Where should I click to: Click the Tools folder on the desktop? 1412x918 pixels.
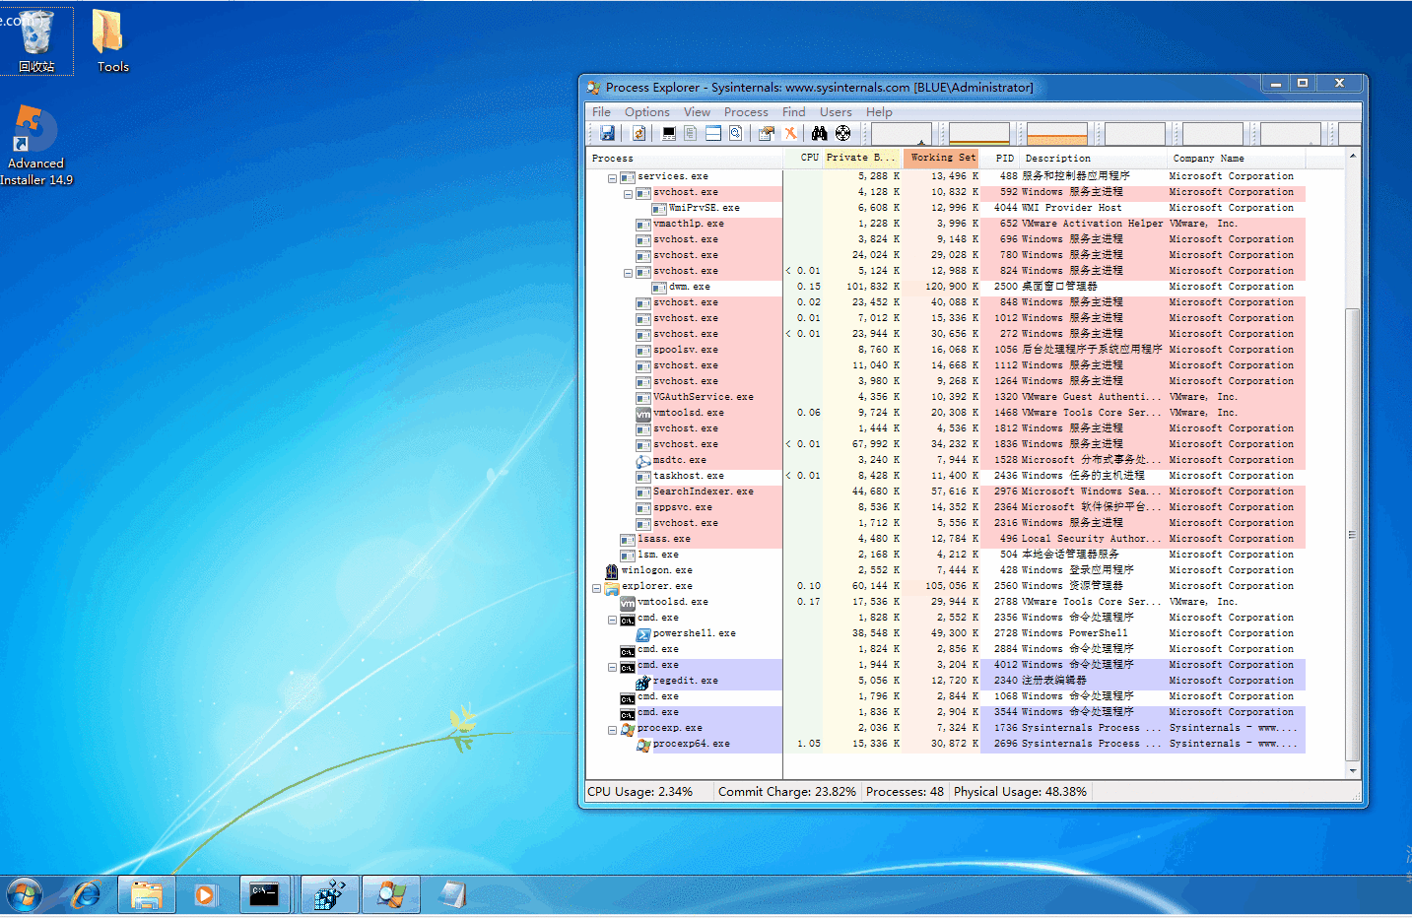112,41
